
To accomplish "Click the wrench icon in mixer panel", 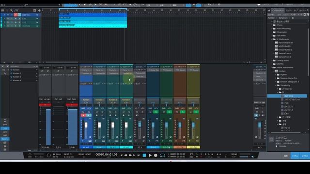I will tap(8, 66).
